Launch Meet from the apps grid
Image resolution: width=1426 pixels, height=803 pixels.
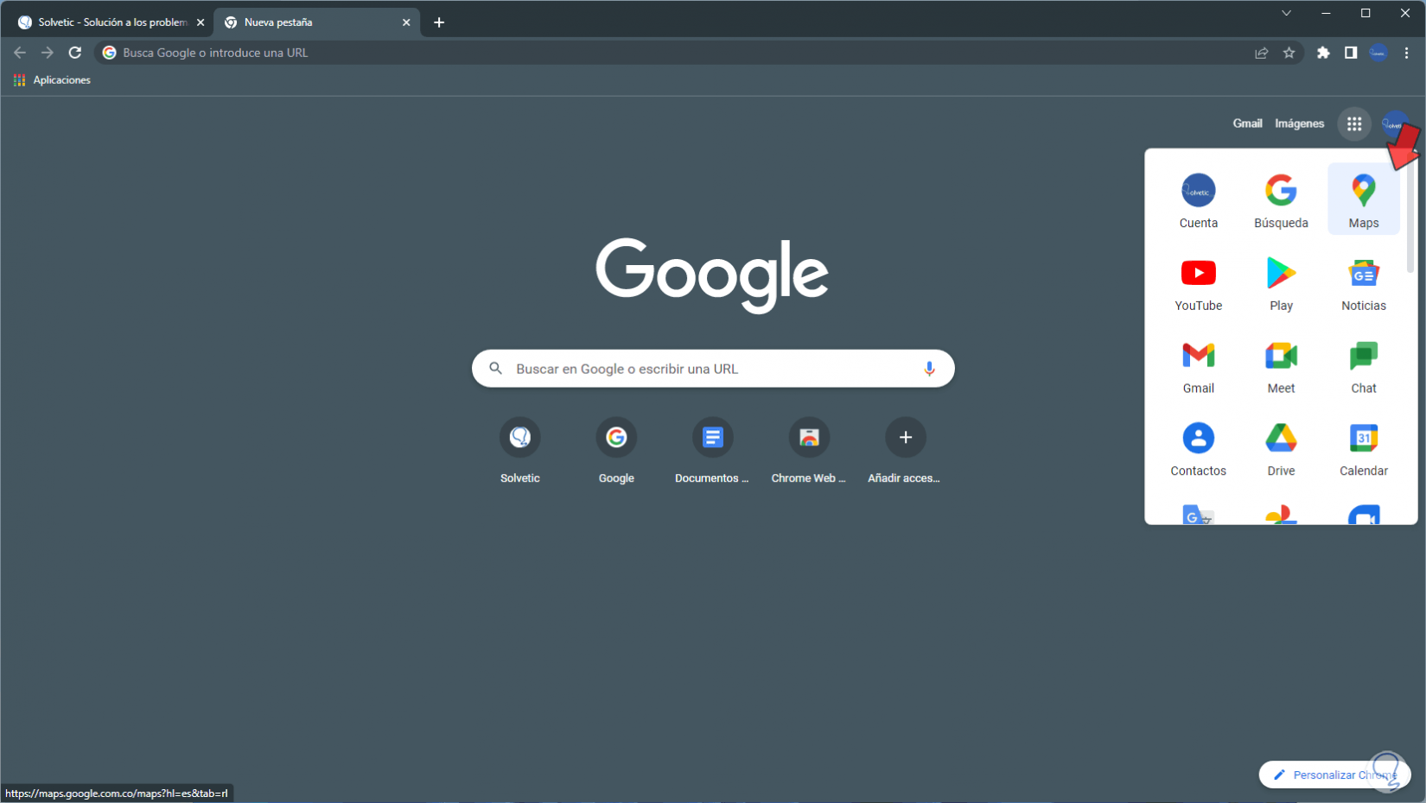point(1281,365)
